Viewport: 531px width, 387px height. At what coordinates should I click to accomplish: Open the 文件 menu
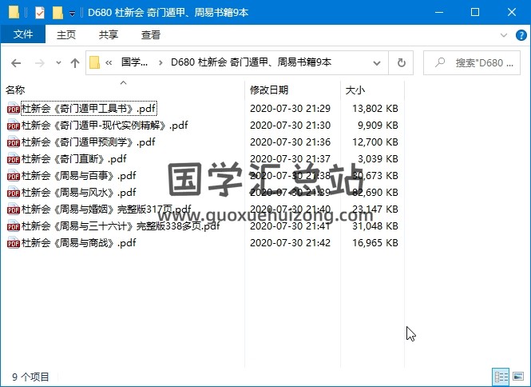pos(23,35)
